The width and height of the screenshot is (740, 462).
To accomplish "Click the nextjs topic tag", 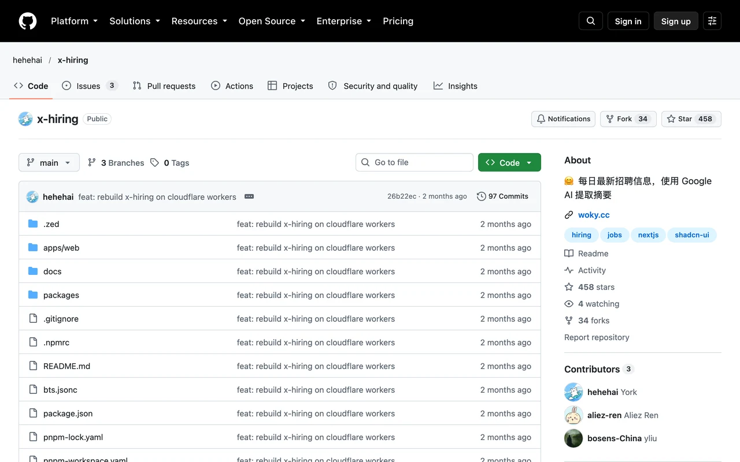I will [648, 235].
